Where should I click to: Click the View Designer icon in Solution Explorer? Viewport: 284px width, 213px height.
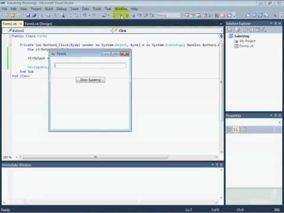[258, 30]
